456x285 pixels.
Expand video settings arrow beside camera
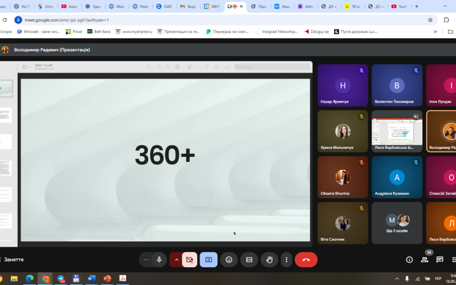176,260
